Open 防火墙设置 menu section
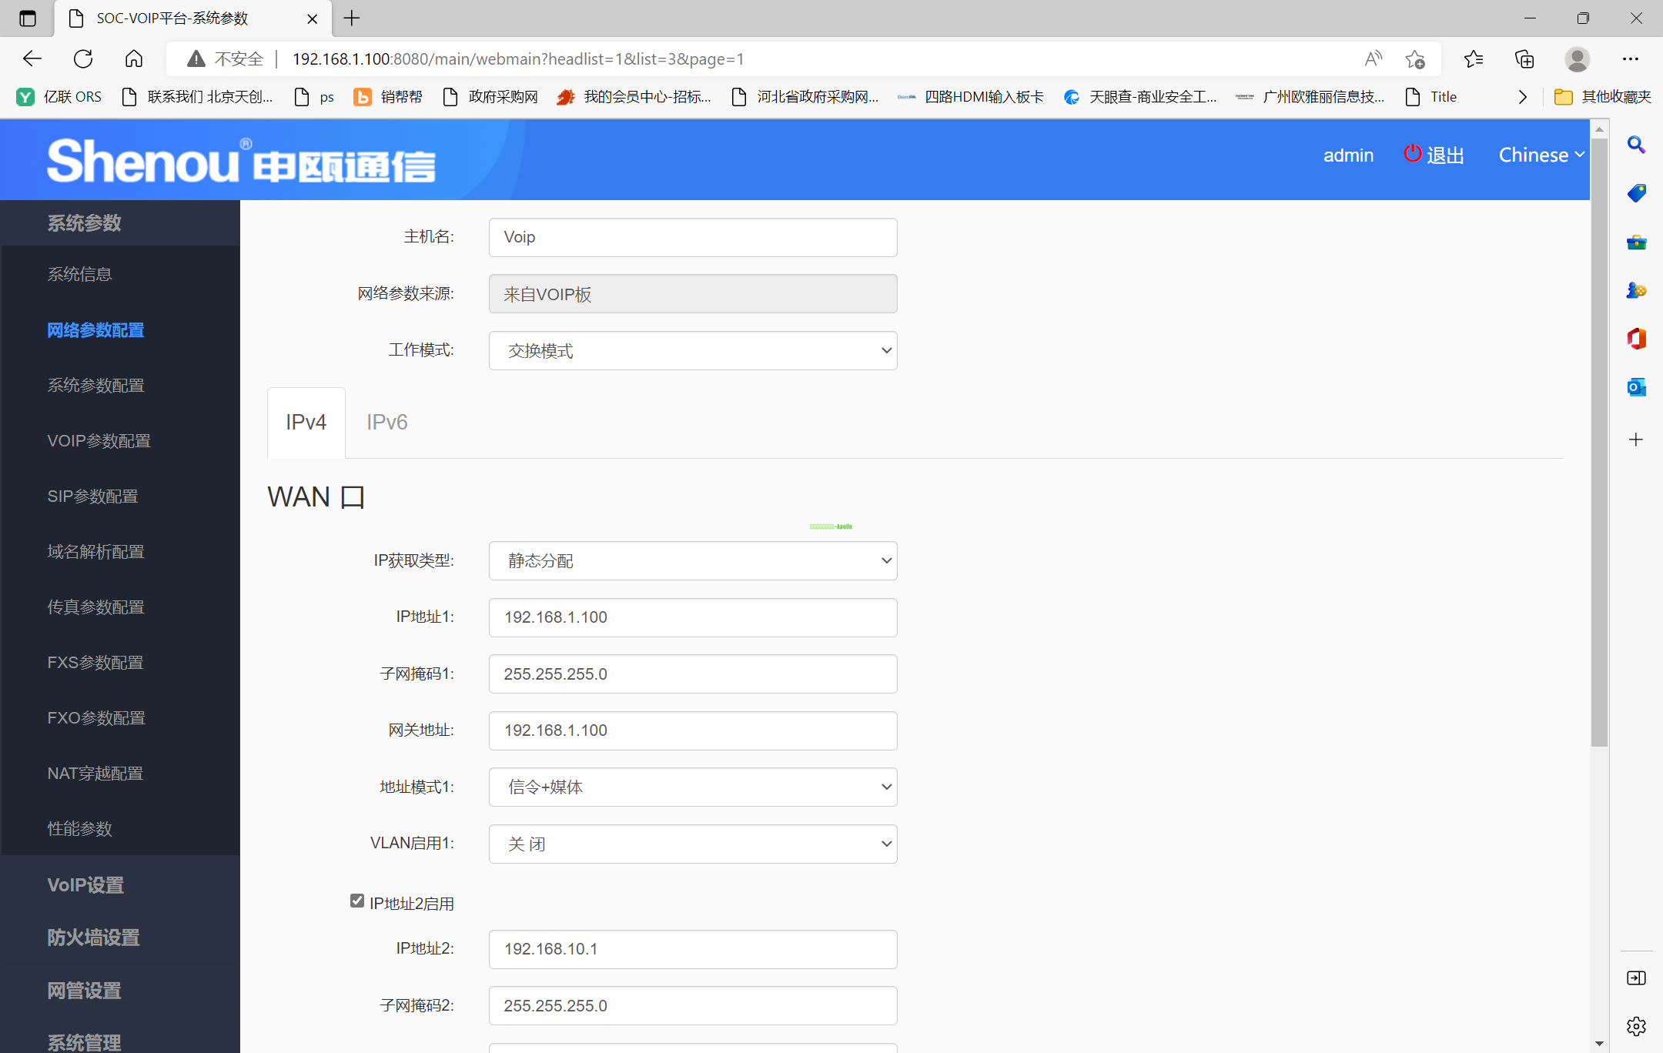Screen dimensions: 1663x1053 (x=93, y=938)
